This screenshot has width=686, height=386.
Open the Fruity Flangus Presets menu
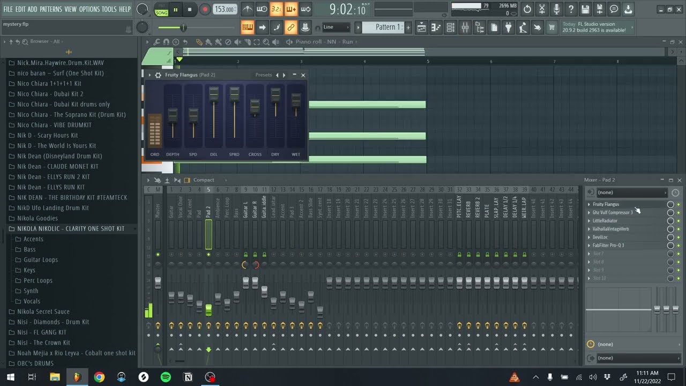(x=264, y=75)
